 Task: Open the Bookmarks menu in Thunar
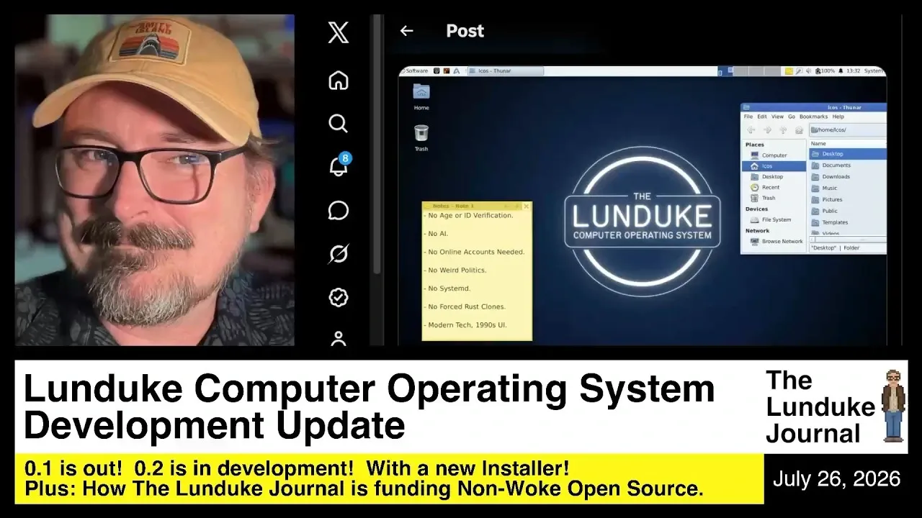(813, 117)
